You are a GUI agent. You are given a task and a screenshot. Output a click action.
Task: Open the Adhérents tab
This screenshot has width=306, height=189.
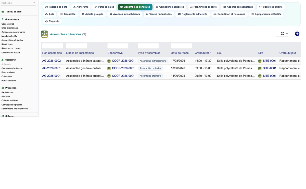tap(81, 7)
